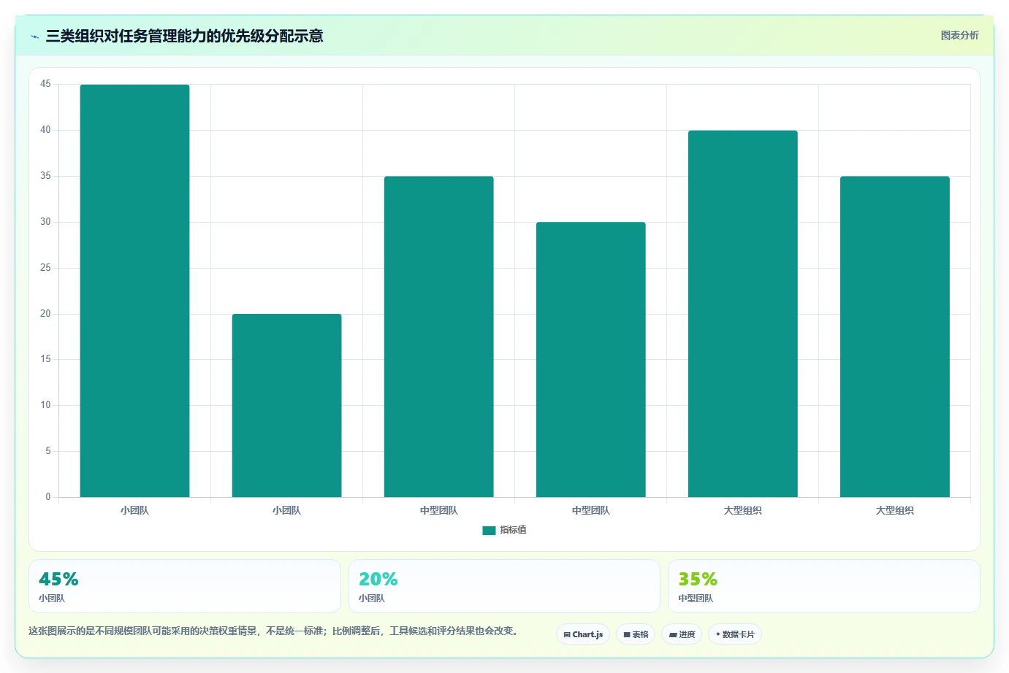Click the y-axis tick label 25
The image size is (1009, 673).
(x=45, y=268)
